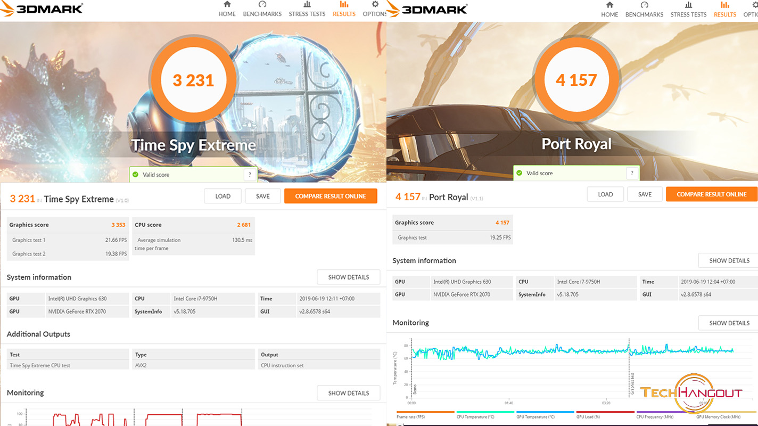Click the orange 4 157 score circle
The width and height of the screenshot is (758, 426).
tap(576, 80)
